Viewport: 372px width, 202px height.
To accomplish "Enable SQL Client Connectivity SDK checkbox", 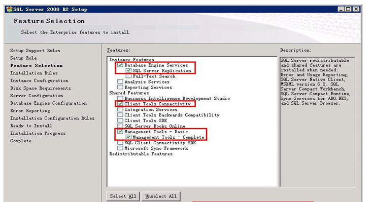I will (120, 143).
